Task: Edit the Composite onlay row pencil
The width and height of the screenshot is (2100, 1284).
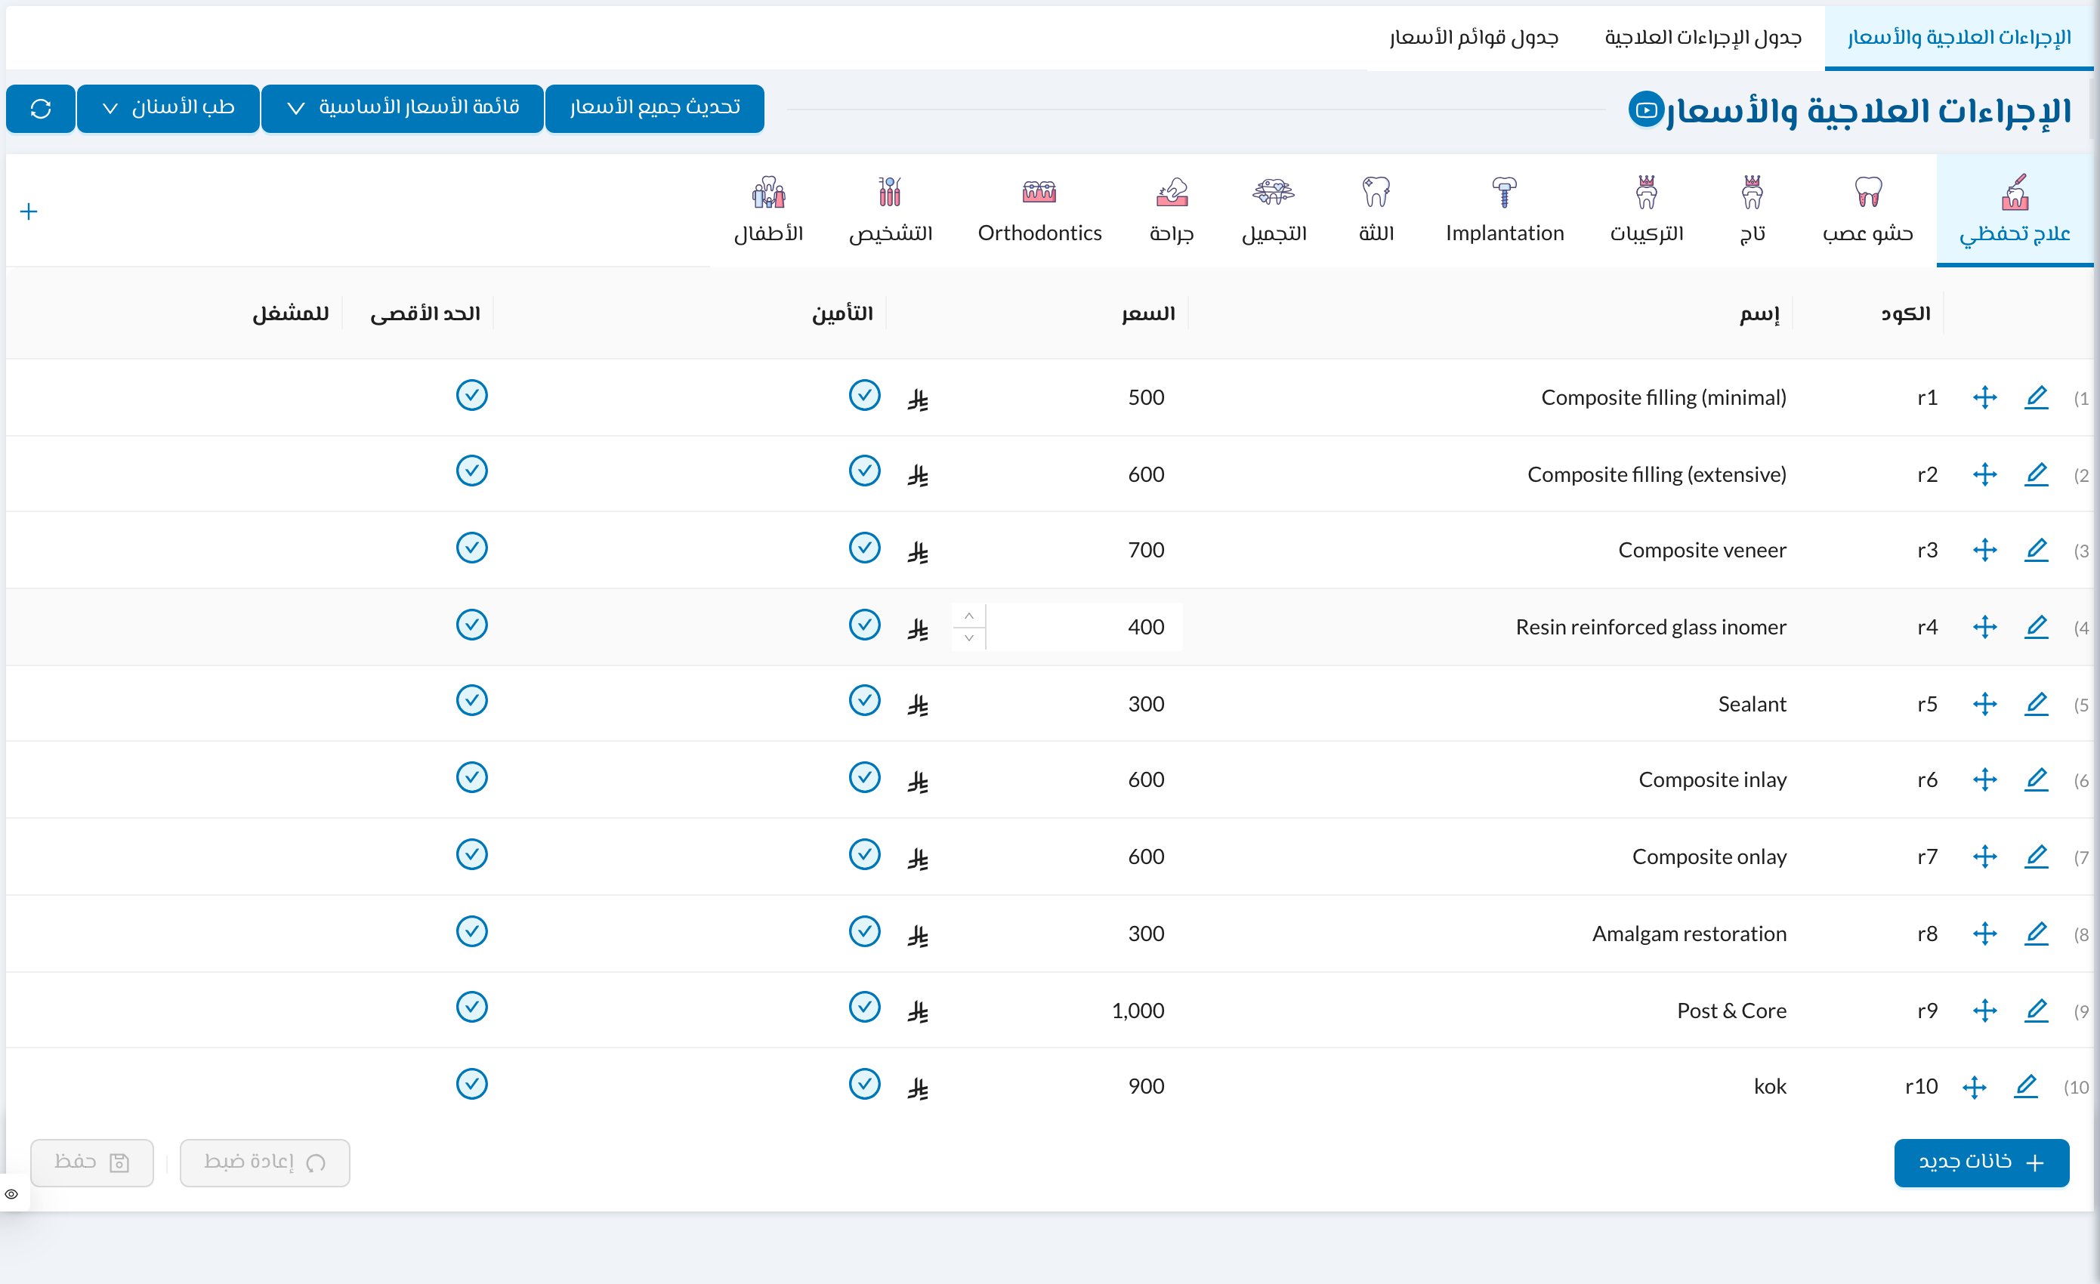Action: click(2036, 857)
